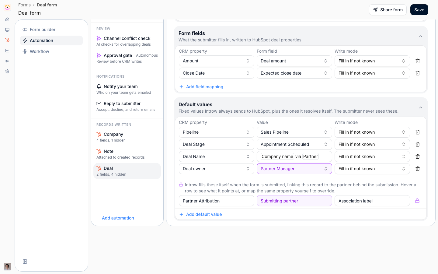
Task: Open Channel conflict check automation
Action: coord(127,41)
